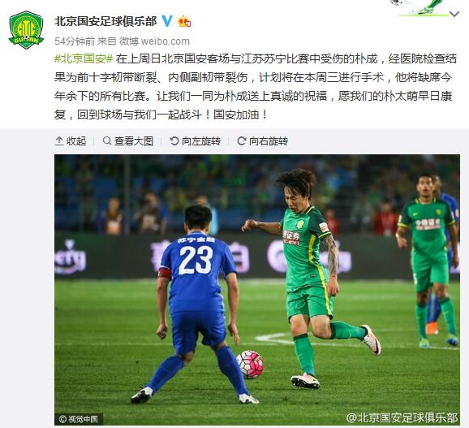Click the upward arrow collapse icon
The width and height of the screenshot is (469, 428).
[x=59, y=141]
